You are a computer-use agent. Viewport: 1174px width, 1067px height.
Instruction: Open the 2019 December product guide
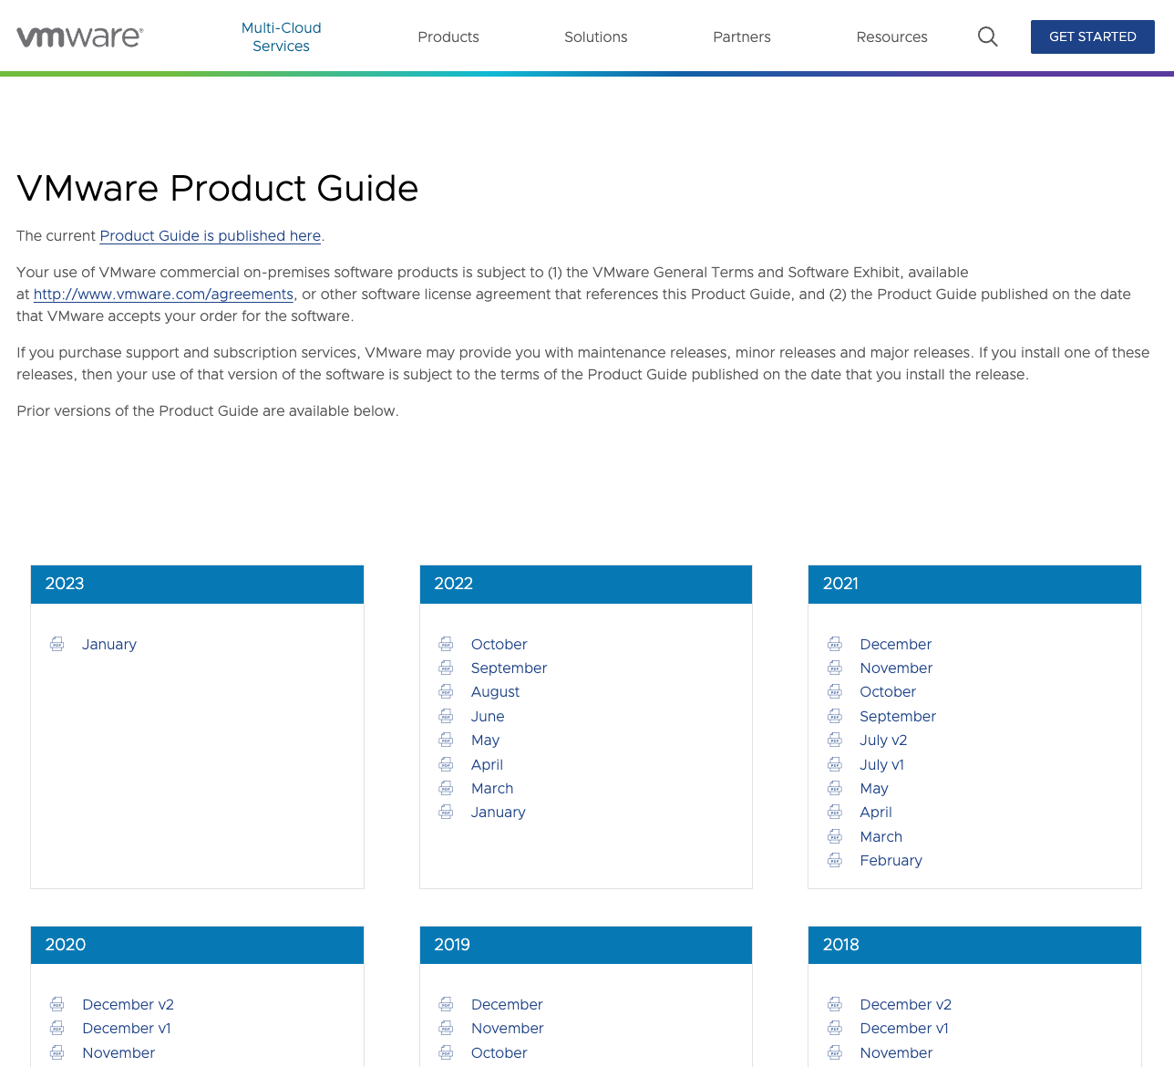(507, 1004)
